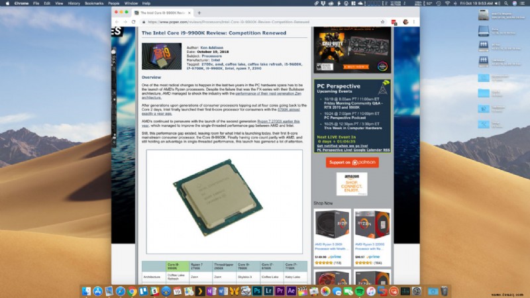530x298 pixels.
Task: Open a new Chrome tab
Action: [x=199, y=13]
